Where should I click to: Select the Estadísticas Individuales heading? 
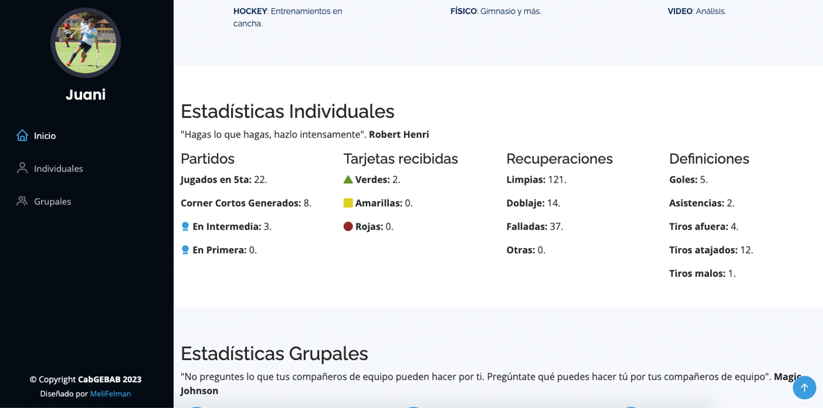(x=287, y=111)
